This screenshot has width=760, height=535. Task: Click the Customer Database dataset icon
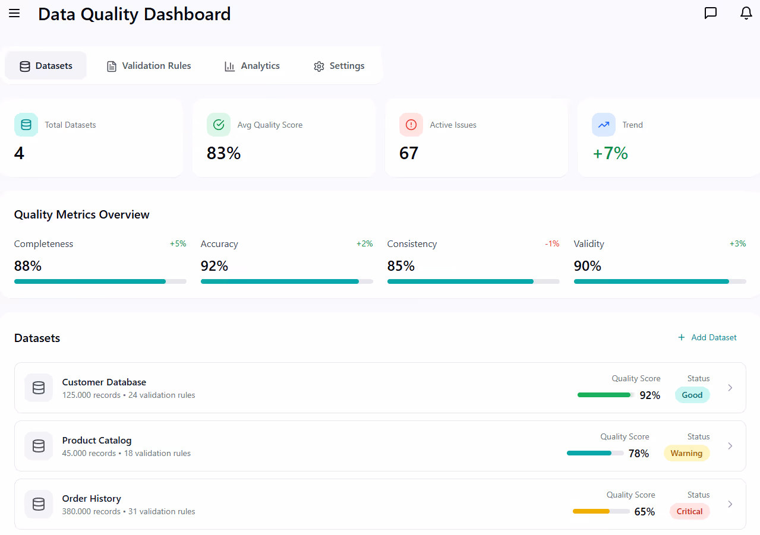pos(38,387)
